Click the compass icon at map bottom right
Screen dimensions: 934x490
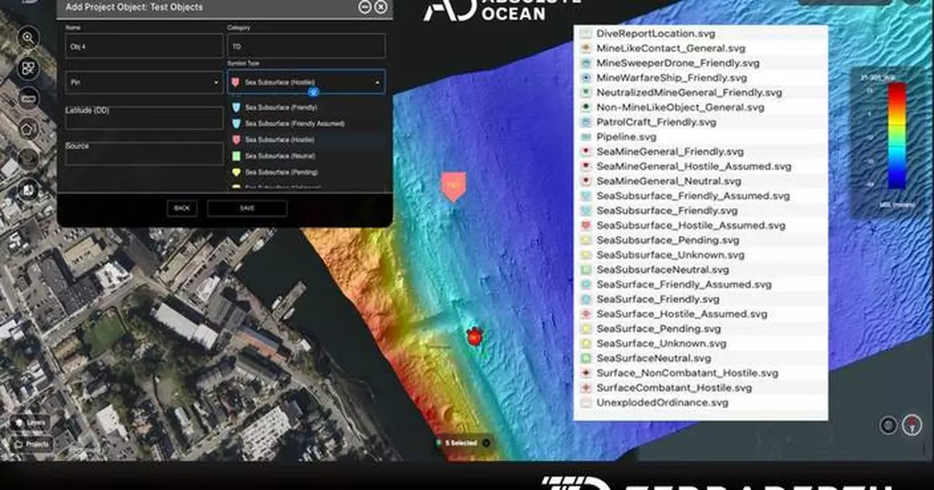[x=913, y=425]
